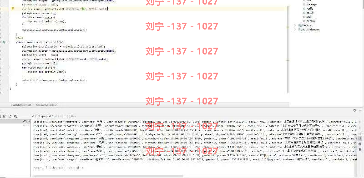Click the green run gutter icon
This screenshot has width=364, height=178.
[4, 42]
